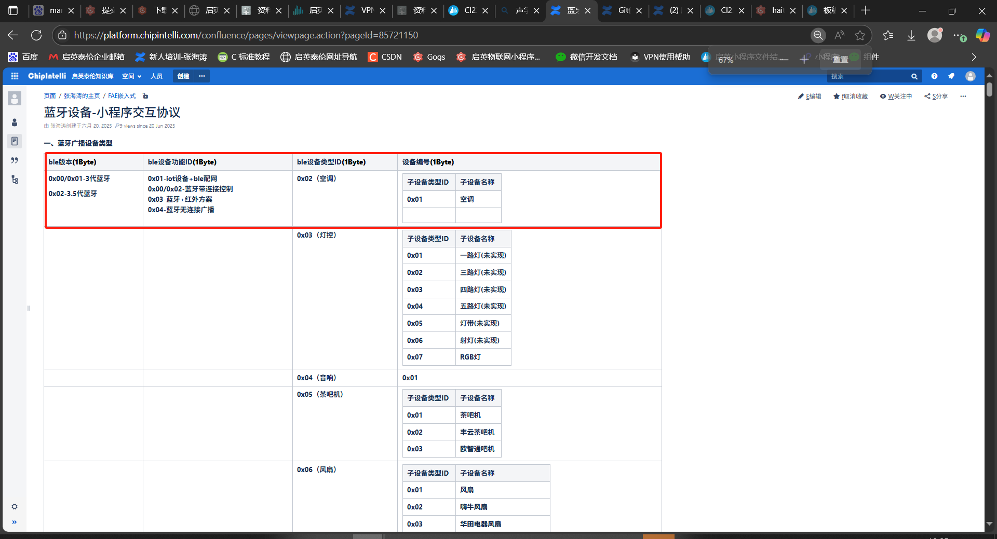Toggle page watching 关注中
Viewport: 997px width, 539px height.
[896, 96]
